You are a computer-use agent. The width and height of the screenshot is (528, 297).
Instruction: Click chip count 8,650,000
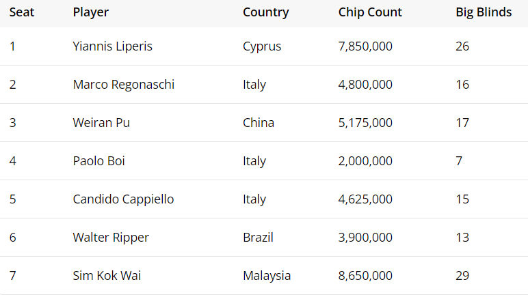click(365, 276)
